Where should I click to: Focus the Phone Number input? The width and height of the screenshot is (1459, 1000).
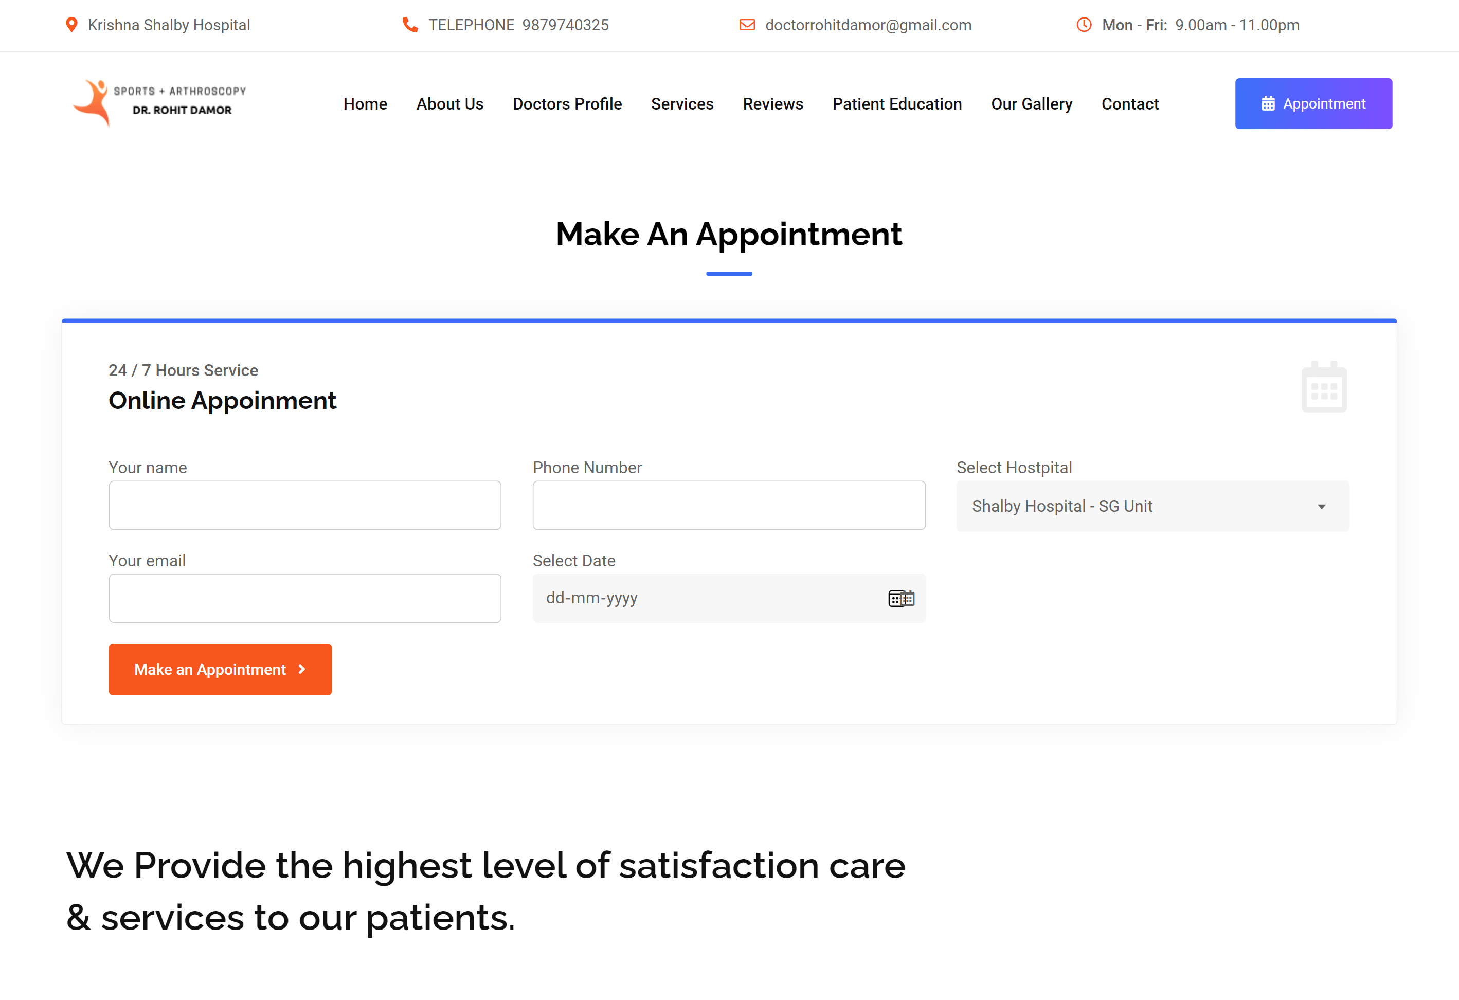[729, 506]
